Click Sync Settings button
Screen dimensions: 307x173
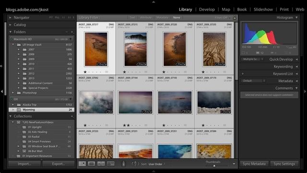pos(284,164)
